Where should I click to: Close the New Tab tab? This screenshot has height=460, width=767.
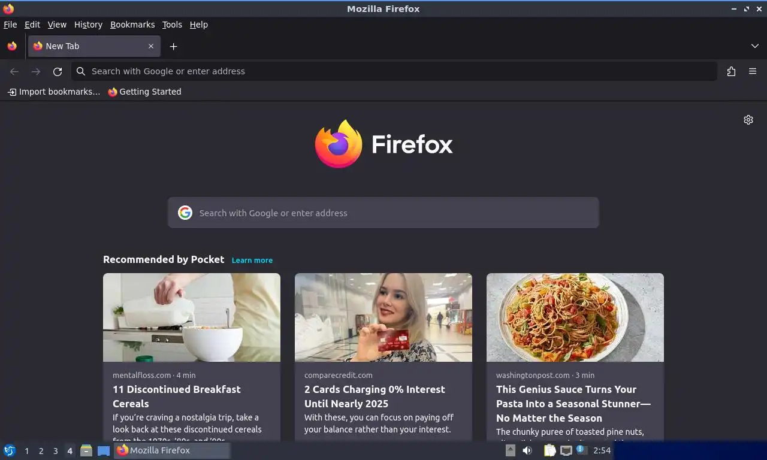click(x=151, y=46)
